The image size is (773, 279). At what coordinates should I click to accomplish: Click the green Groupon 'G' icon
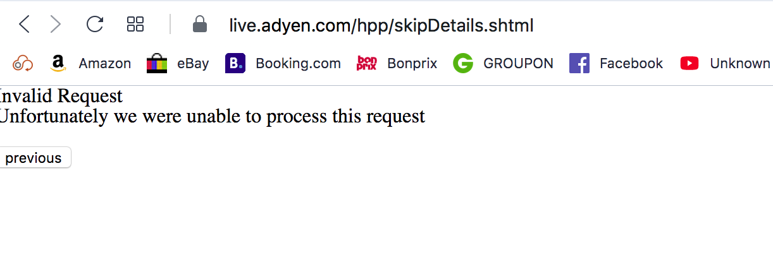(x=463, y=63)
